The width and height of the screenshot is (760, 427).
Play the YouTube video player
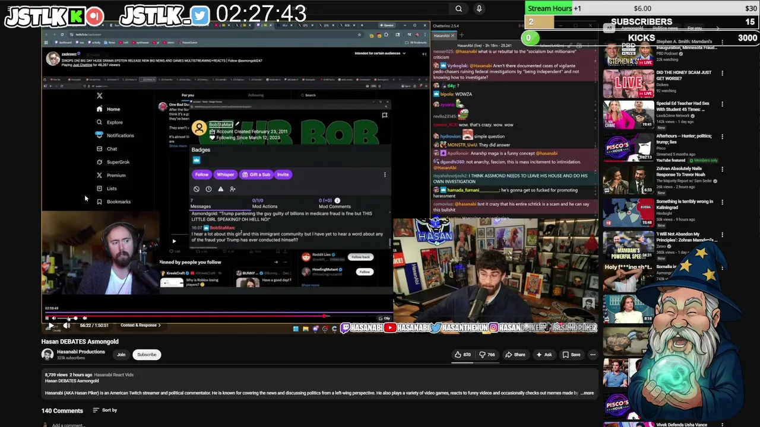(52, 325)
